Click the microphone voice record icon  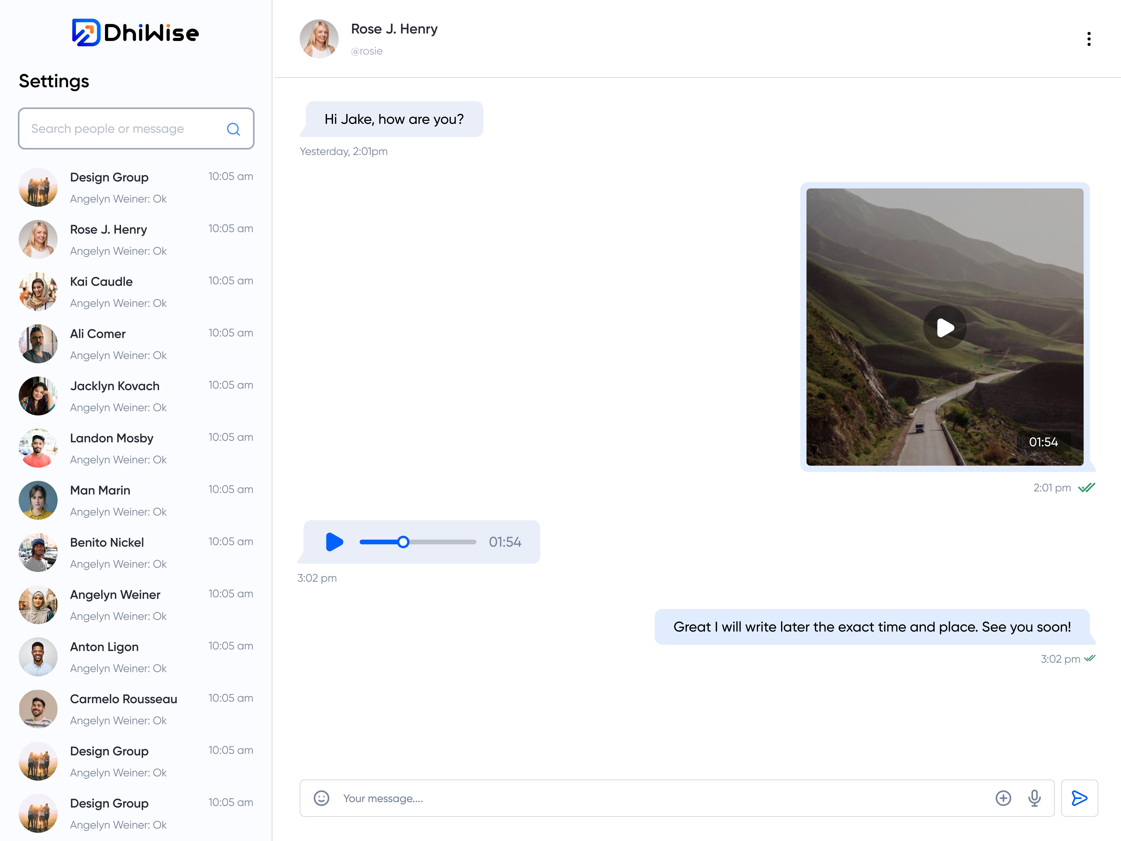click(1034, 798)
